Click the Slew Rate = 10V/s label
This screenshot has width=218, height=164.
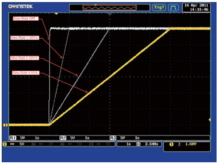(x=25, y=58)
